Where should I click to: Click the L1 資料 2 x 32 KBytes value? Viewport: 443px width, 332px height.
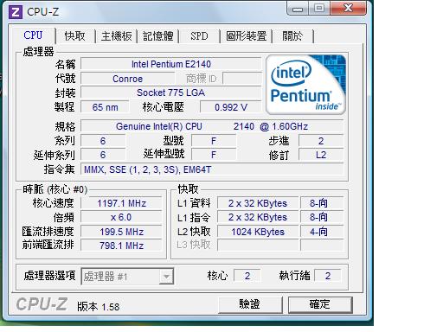point(258,203)
